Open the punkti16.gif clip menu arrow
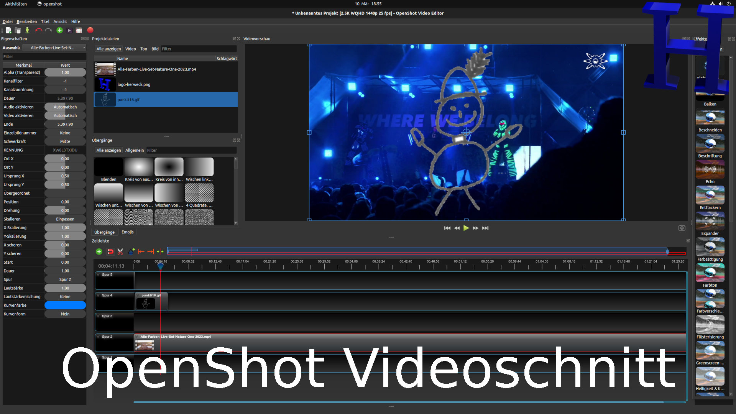The height and width of the screenshot is (414, 736). (138, 295)
